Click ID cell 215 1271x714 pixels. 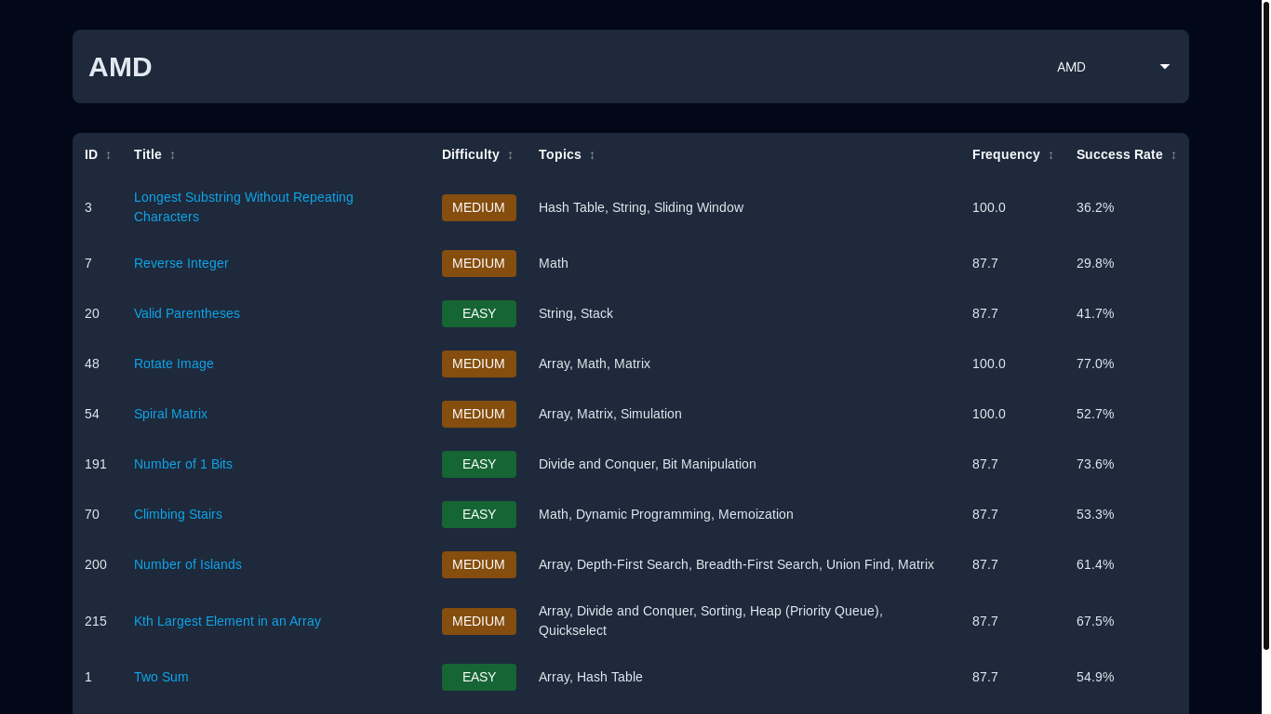tap(96, 621)
